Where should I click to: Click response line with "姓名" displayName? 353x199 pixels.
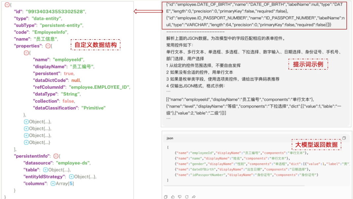232,159
